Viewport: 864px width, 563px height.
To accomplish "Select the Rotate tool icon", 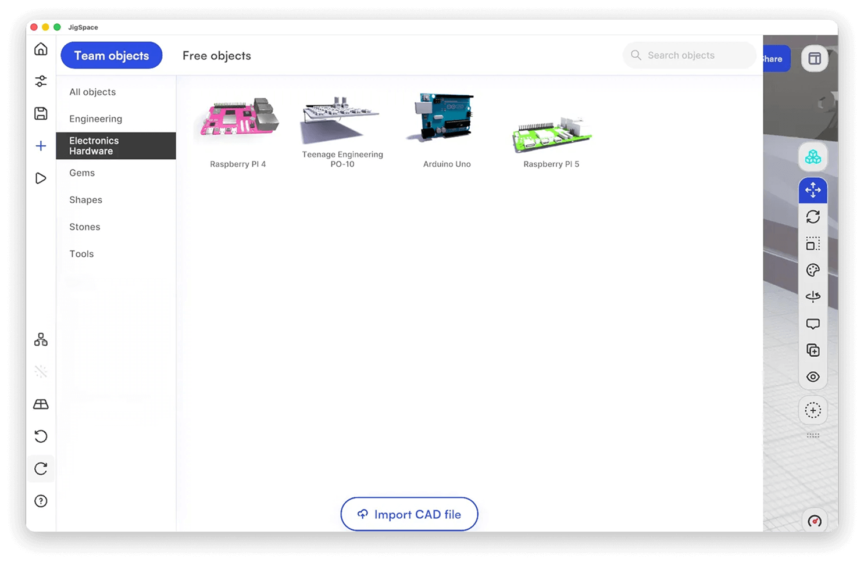I will click(813, 217).
